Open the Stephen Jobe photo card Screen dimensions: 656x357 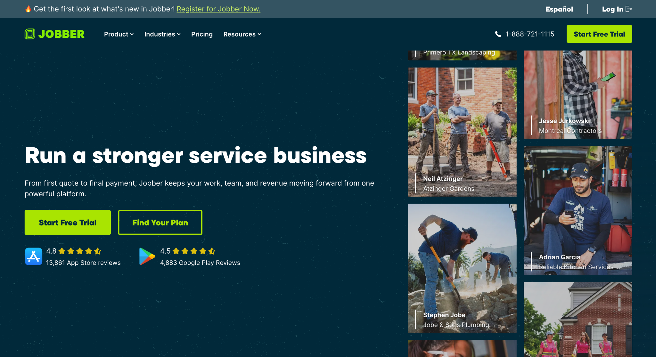point(462,268)
